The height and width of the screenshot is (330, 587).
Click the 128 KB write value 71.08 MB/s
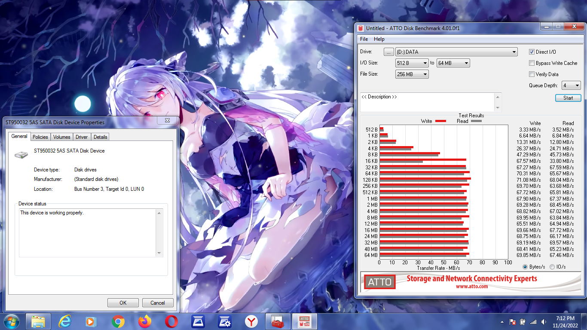click(x=529, y=180)
